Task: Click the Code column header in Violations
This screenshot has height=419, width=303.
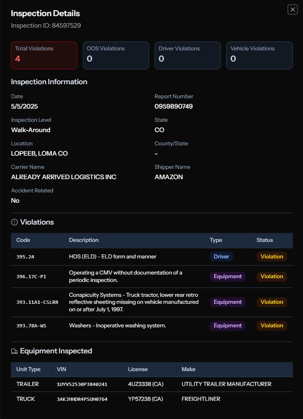Action: 23,240
